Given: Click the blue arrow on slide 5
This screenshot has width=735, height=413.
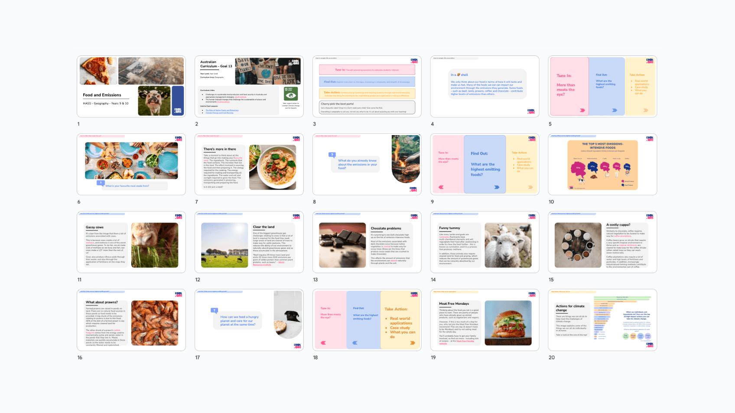Looking at the screenshot, I should (614, 110).
